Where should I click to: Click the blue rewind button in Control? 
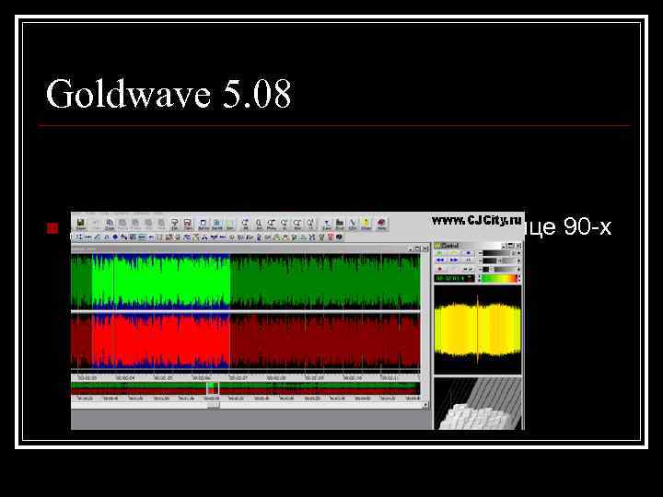tap(440, 260)
